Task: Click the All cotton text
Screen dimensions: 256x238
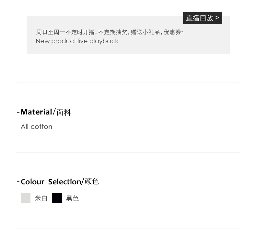Action: 36,127
